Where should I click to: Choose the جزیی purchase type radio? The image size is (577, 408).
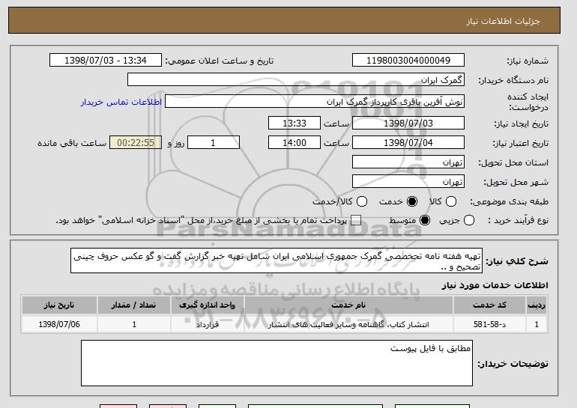pyautogui.click(x=469, y=220)
